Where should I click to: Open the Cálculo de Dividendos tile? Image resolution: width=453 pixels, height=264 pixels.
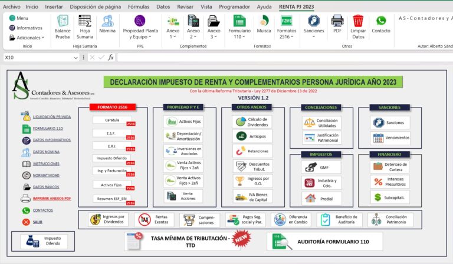point(252,122)
